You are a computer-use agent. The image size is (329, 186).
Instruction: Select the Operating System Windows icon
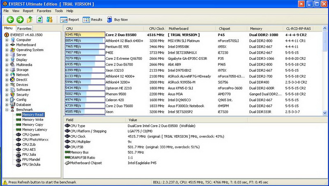coord(13,50)
